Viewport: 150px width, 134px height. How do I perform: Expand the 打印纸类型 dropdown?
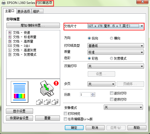coord(116,46)
